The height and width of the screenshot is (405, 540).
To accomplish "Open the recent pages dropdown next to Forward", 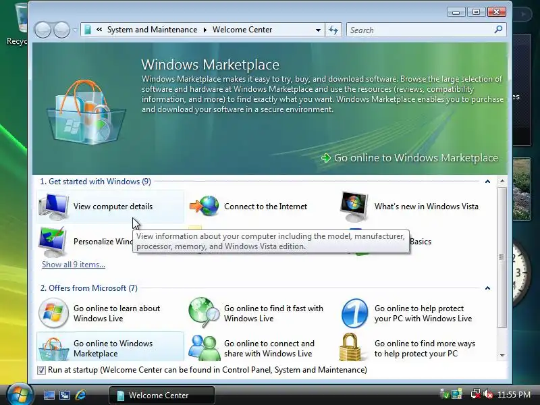I will (x=75, y=30).
